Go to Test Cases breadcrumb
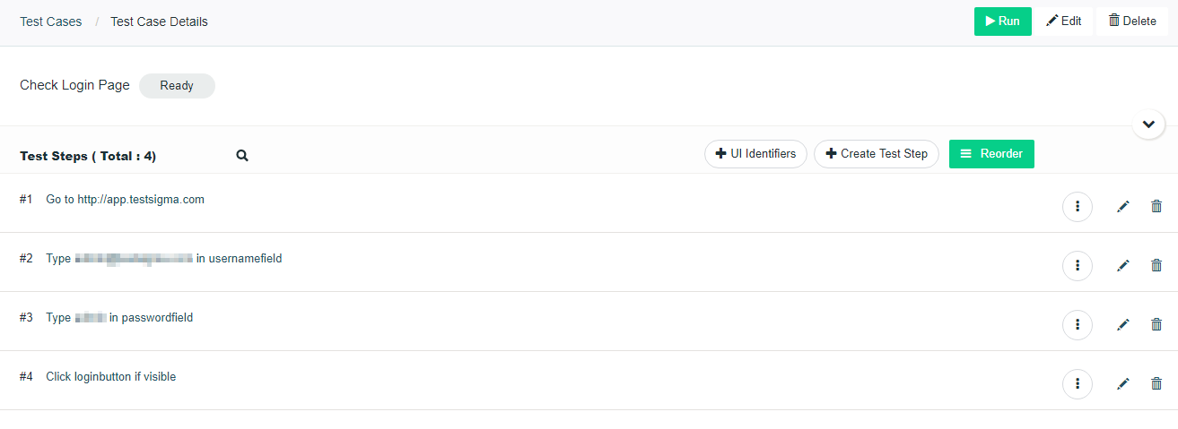1178x429 pixels. tap(51, 21)
